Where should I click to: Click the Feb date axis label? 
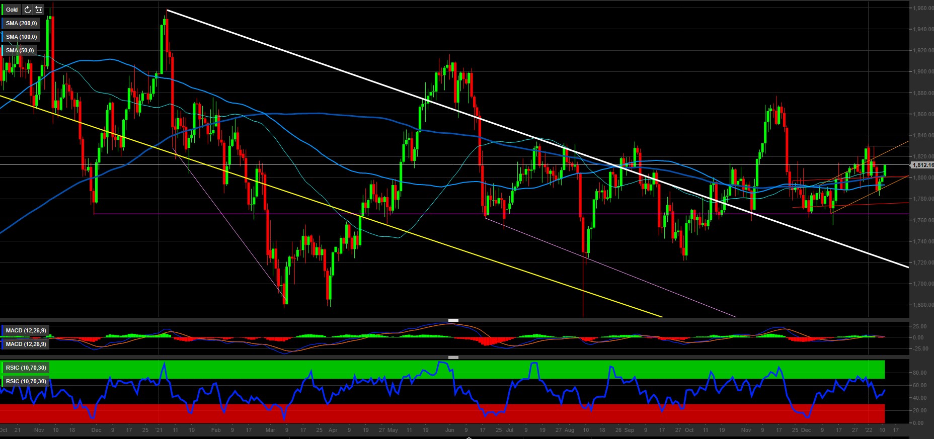[216, 430]
